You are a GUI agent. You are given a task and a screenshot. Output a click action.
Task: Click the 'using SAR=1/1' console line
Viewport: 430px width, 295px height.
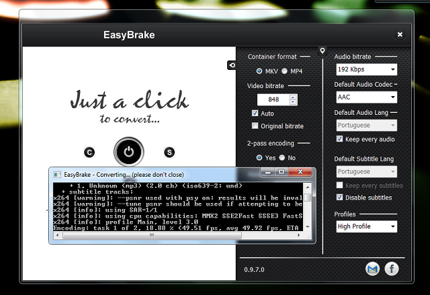[105, 210]
